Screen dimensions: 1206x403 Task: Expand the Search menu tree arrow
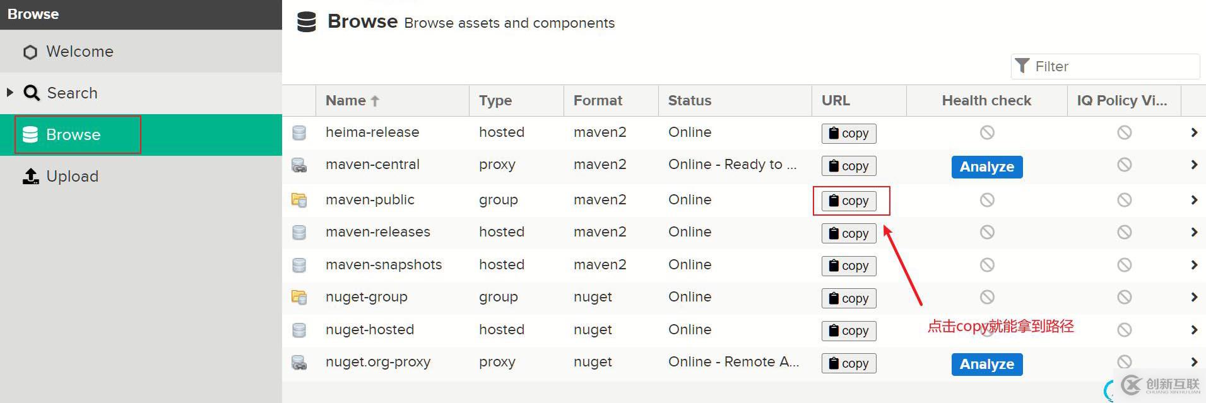(10, 93)
